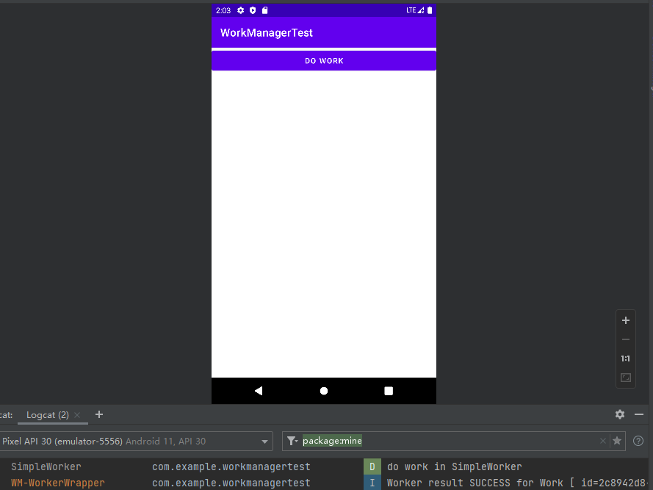Open the Logcat filter history dropdown
The image size is (653, 490).
292,441
